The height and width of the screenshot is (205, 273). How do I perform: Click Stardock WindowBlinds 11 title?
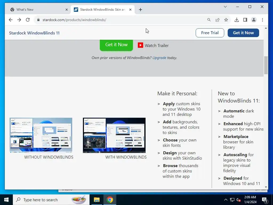[x=34, y=33]
